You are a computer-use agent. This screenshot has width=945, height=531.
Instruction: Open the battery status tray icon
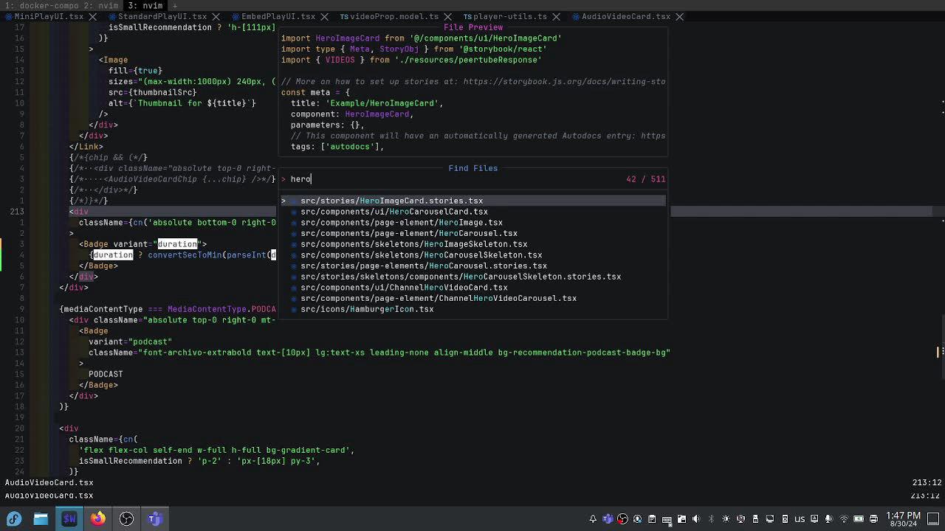859,519
